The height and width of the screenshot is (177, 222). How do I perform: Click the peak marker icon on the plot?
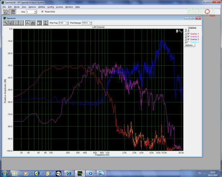[x=177, y=31]
